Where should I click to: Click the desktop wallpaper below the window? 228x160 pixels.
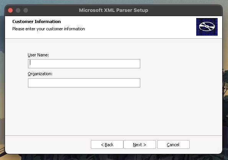click(x=113, y=157)
